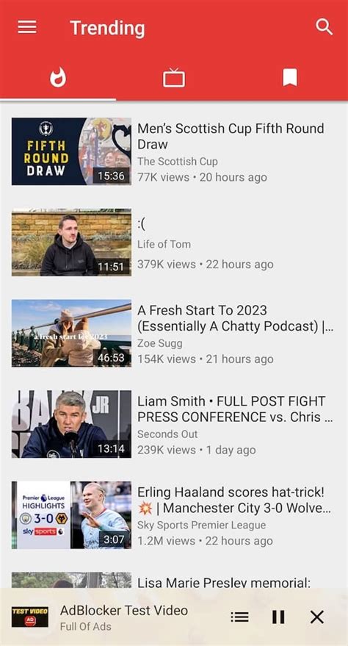Play the Life of Tom video thumbnail
Screen dimensions: 348x646
click(x=71, y=242)
